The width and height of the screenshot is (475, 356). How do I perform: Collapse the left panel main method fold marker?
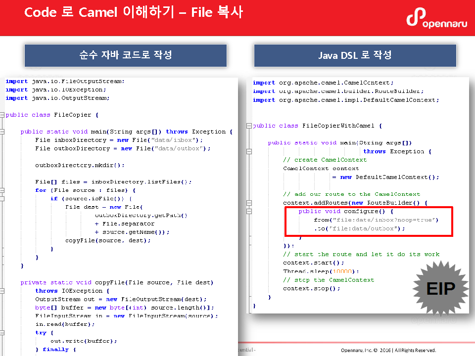[2, 132]
